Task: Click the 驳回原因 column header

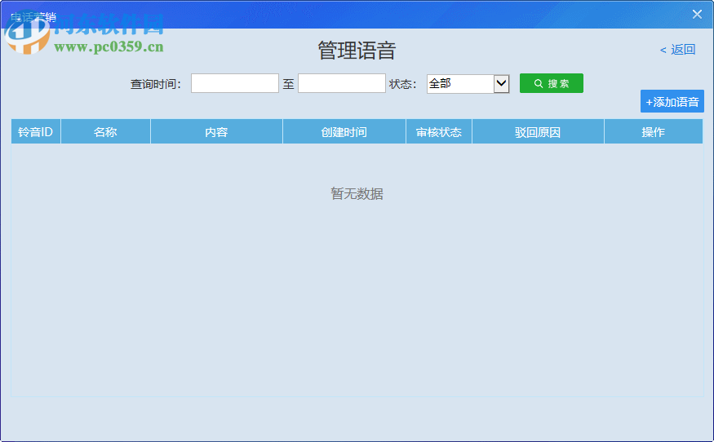Action: click(538, 131)
